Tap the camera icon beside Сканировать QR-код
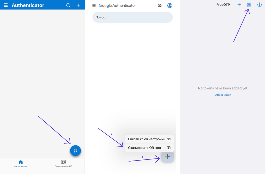 pos(169,148)
